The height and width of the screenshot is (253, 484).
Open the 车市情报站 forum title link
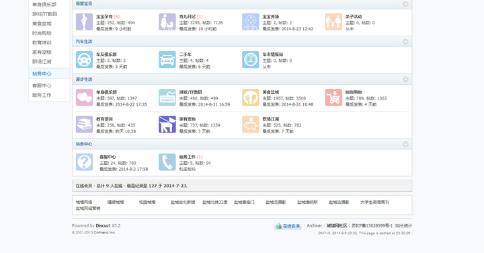coord(273,55)
